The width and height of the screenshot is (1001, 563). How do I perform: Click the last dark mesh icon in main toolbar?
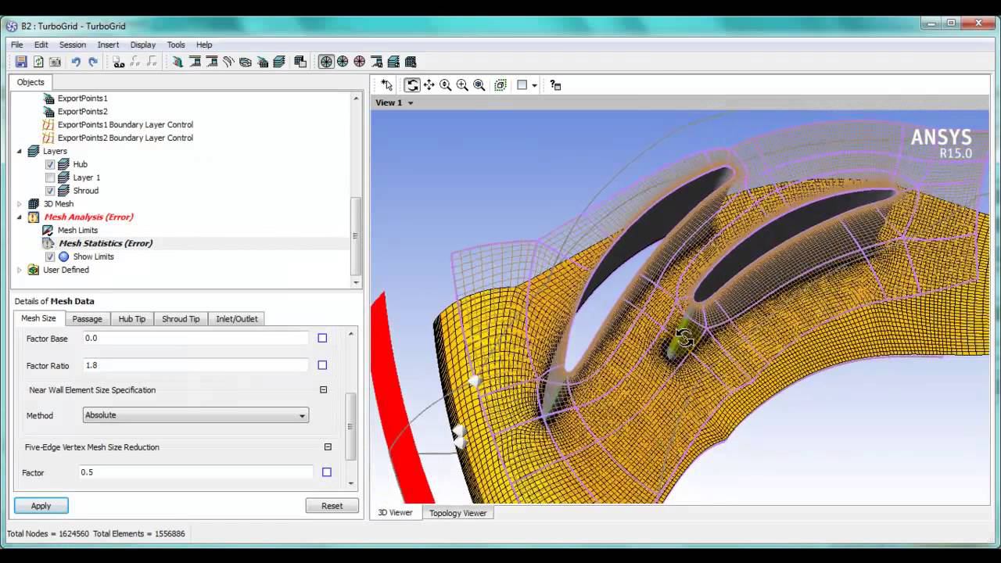pos(411,62)
